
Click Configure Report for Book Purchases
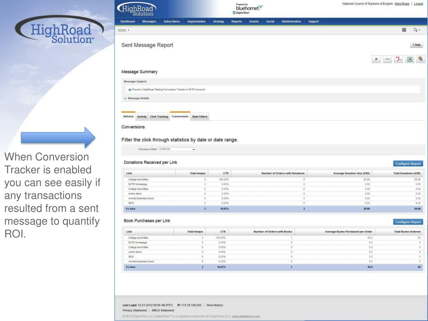pos(408,222)
